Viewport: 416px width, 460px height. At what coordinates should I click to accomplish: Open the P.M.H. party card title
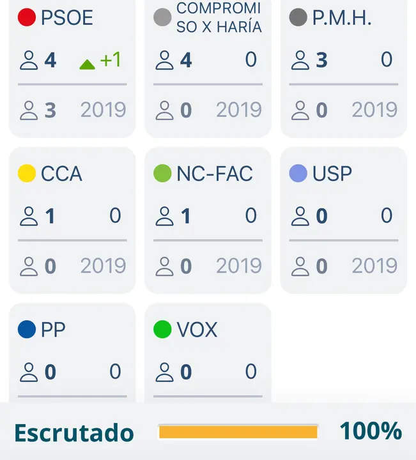pyautogui.click(x=342, y=18)
